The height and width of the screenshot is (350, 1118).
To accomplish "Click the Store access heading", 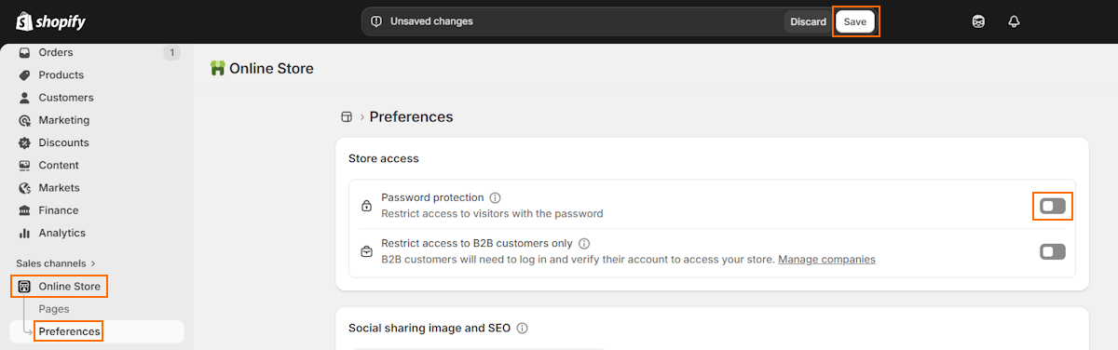I will 384,158.
